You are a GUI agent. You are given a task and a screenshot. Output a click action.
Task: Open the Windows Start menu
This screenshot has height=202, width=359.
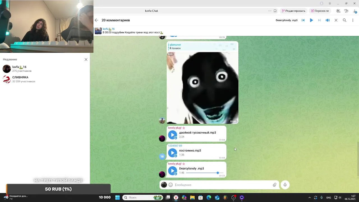[x=118, y=198]
